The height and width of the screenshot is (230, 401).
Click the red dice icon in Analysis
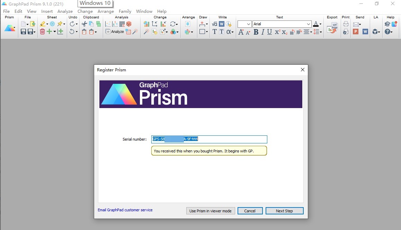pyautogui.click(x=129, y=24)
